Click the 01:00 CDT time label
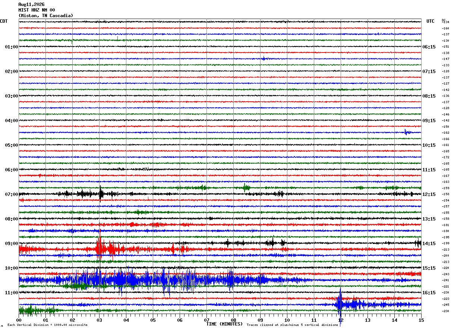The width and height of the screenshot is (451, 330). [12, 47]
